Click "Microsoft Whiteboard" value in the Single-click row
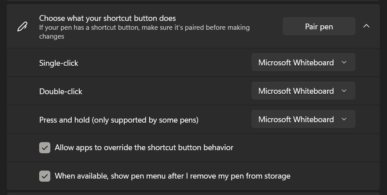The image size is (387, 195). [296, 63]
